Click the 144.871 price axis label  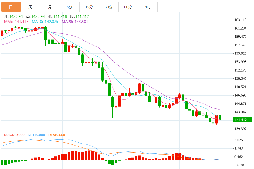240,104
